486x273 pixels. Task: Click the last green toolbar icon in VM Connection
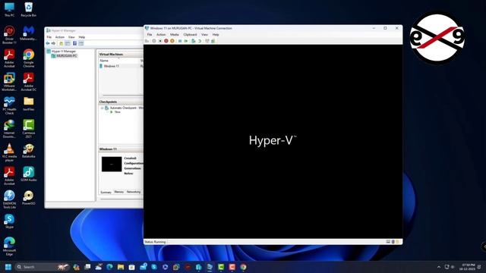[213, 41]
